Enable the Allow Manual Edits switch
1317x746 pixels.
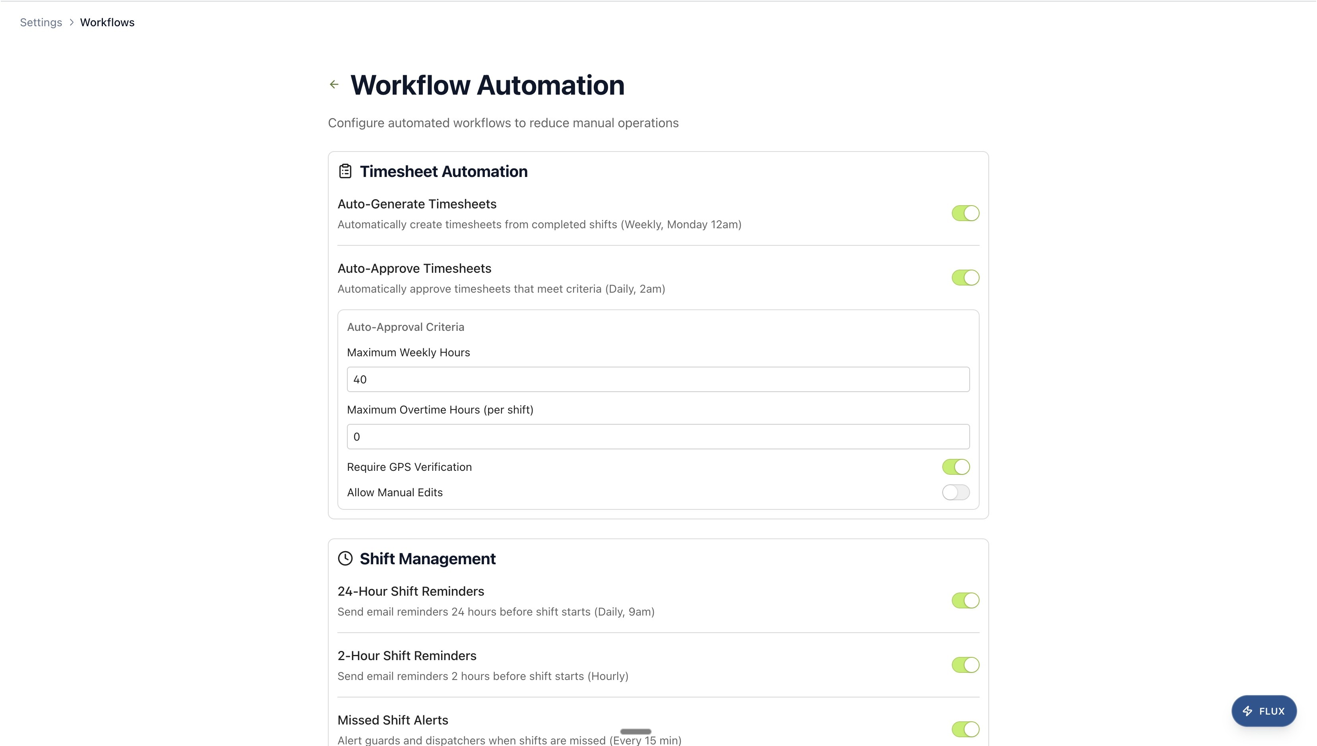point(955,492)
